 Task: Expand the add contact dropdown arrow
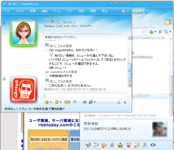coord(155,32)
